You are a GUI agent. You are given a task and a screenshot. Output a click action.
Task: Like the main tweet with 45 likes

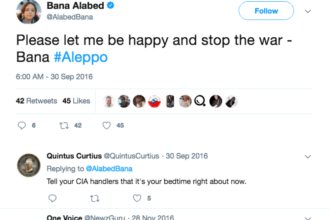pyautogui.click(x=107, y=126)
